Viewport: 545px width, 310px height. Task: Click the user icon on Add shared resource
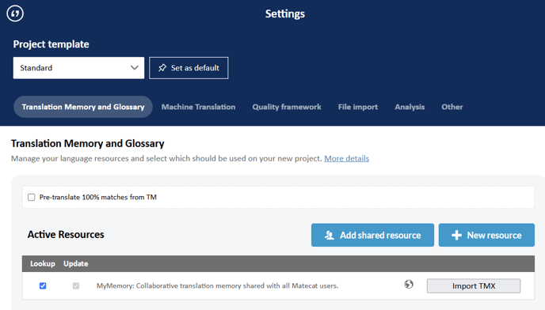[x=330, y=235]
